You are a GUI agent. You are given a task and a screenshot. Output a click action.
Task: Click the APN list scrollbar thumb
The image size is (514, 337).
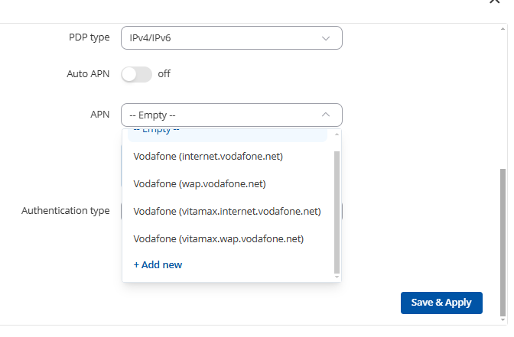click(337, 212)
